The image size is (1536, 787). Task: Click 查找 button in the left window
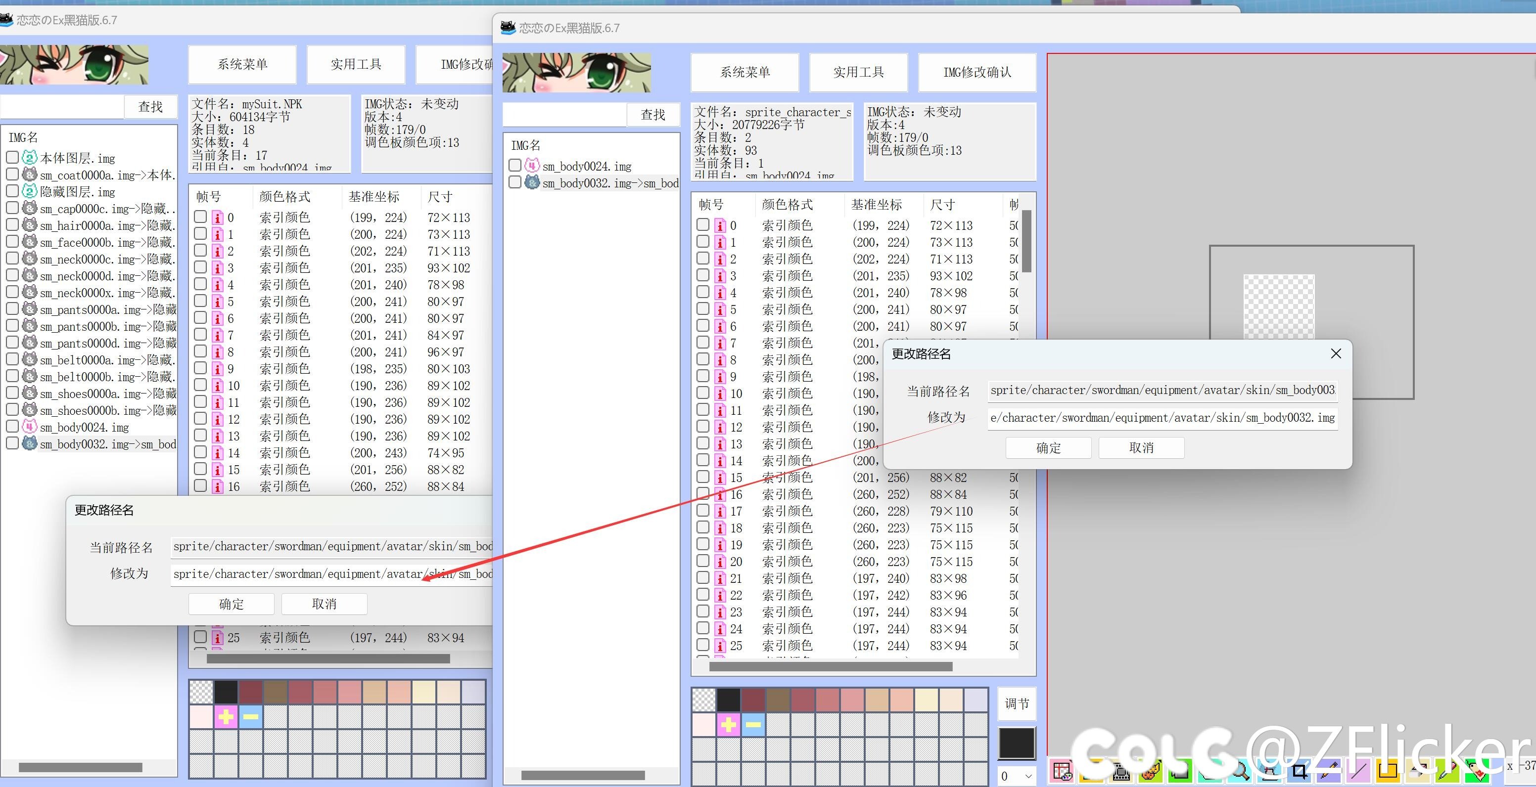click(150, 107)
